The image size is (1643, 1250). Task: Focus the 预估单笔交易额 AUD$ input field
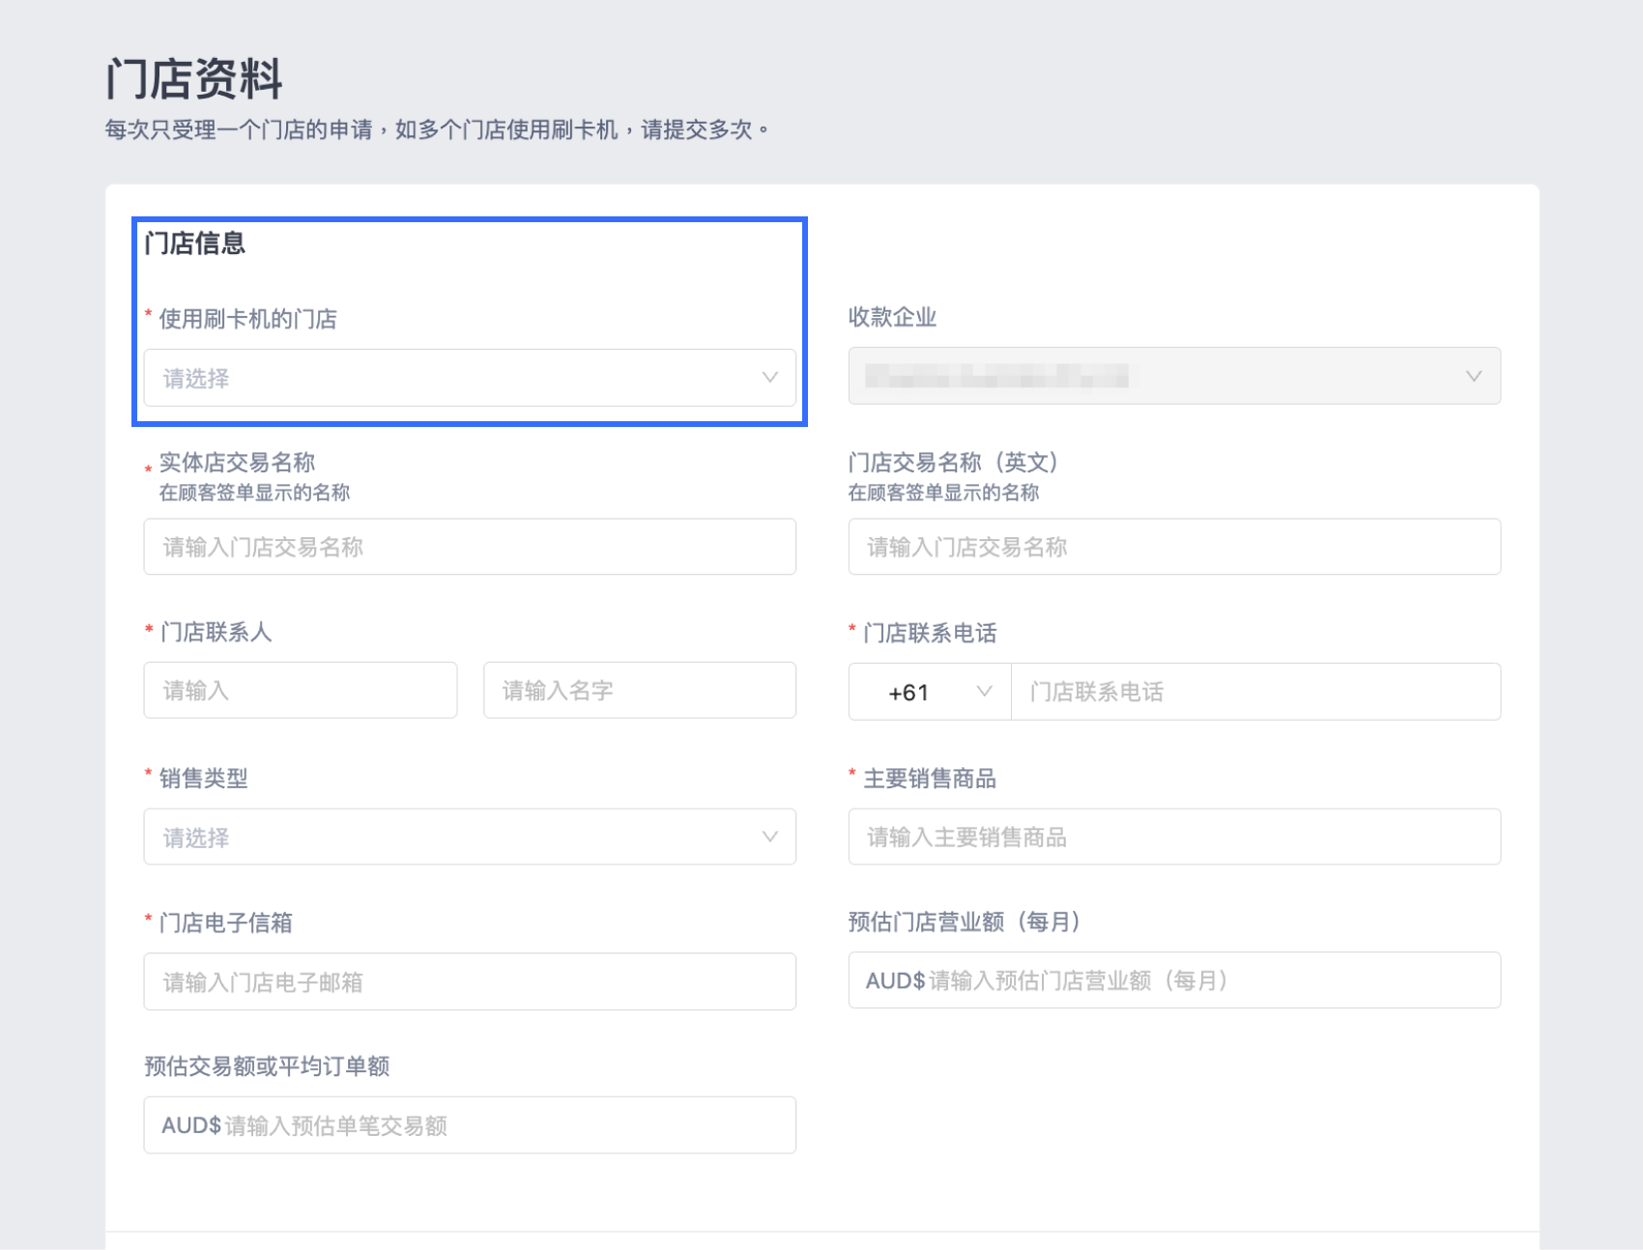click(469, 1125)
